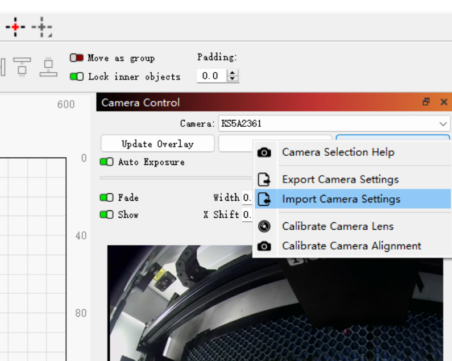Undock the Camera Control panel

(426, 102)
